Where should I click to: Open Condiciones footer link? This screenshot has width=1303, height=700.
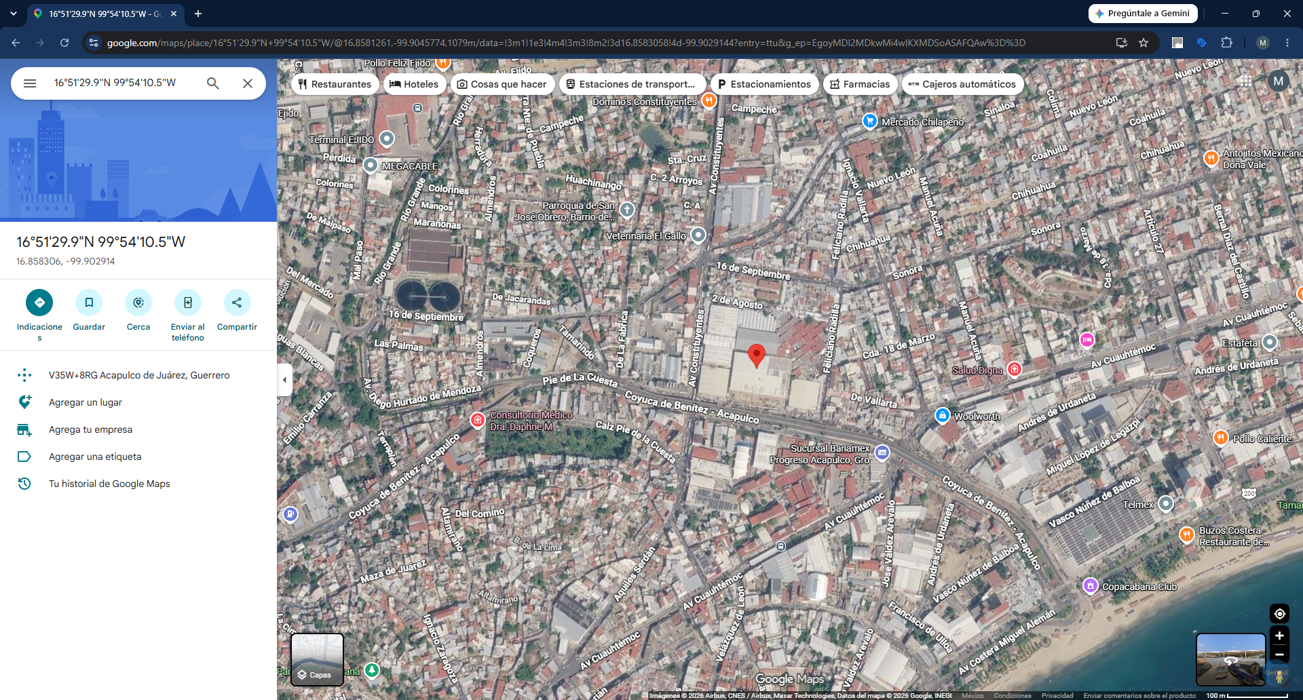[1013, 695]
